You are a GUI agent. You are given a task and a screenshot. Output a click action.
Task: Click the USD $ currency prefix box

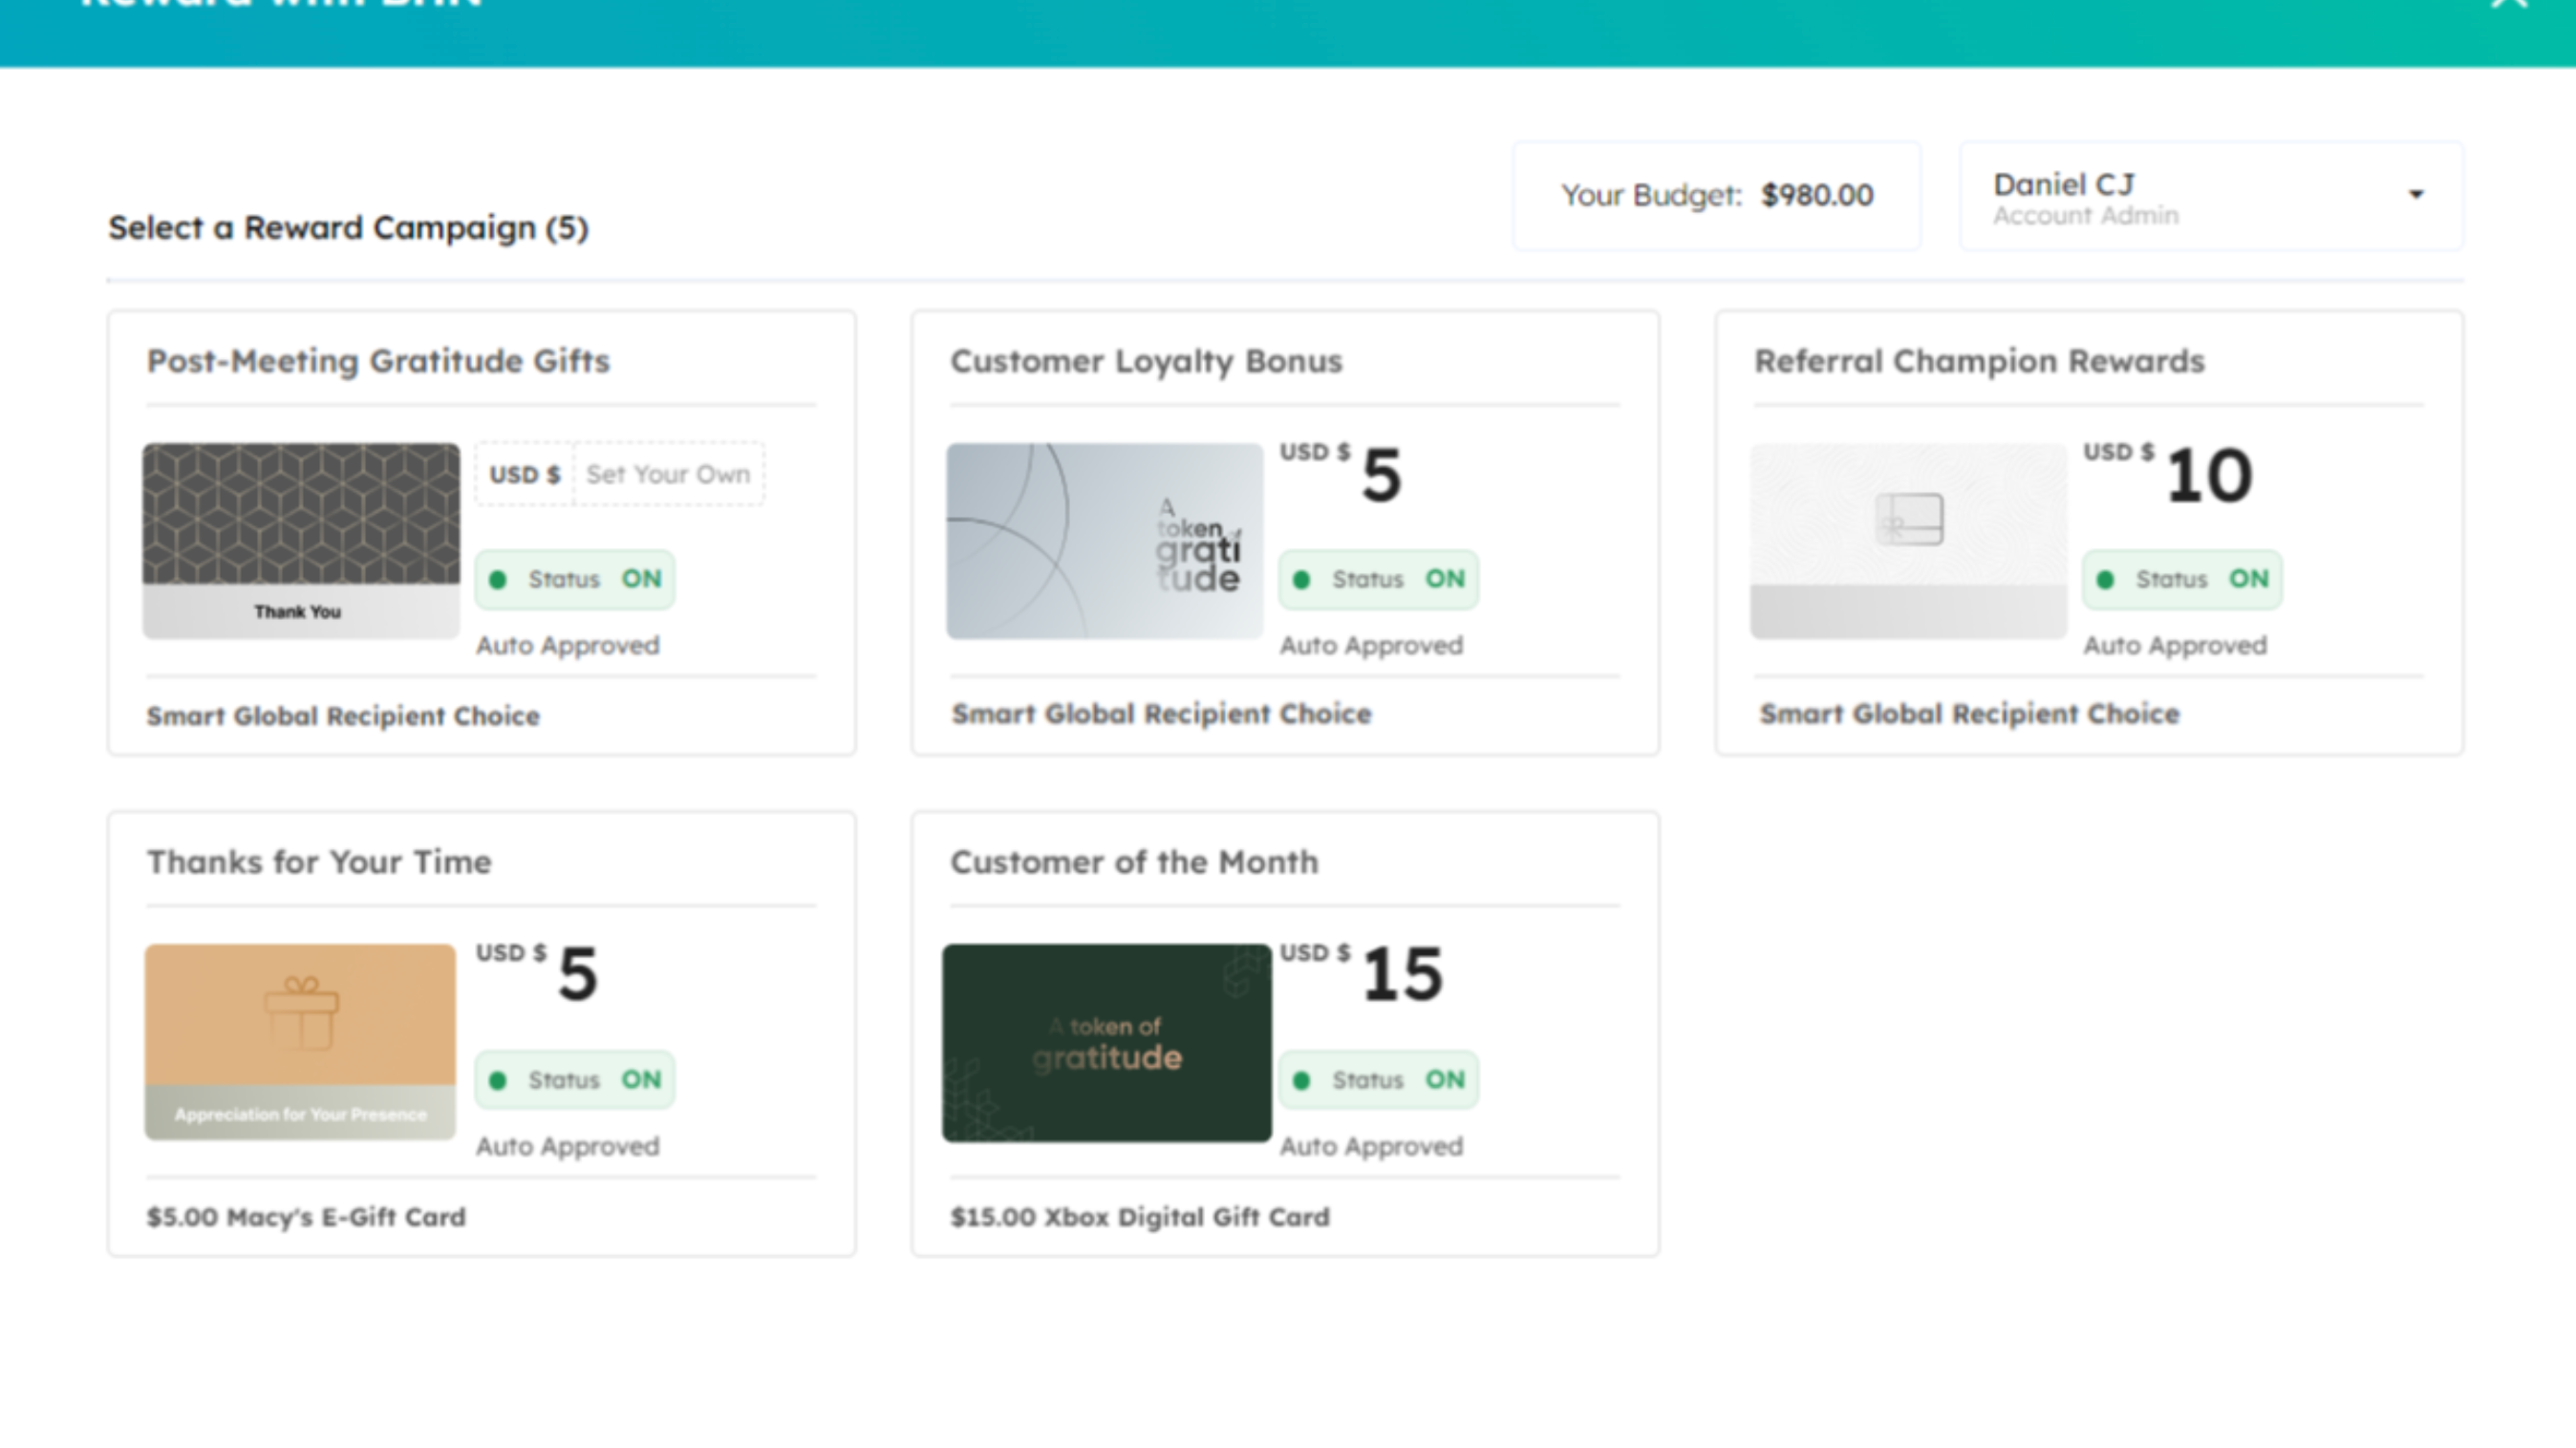(525, 475)
